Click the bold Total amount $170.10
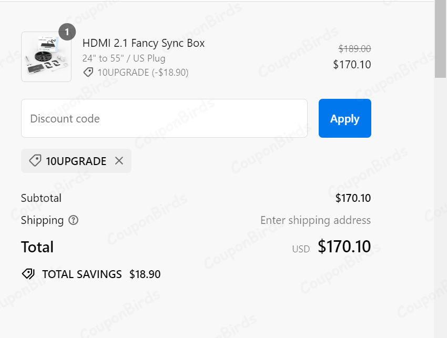The width and height of the screenshot is (447, 338). [344, 247]
